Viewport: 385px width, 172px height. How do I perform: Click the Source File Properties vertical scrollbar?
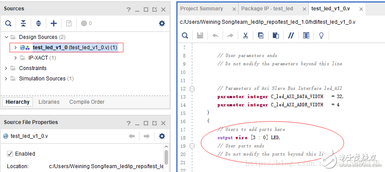tap(166, 157)
